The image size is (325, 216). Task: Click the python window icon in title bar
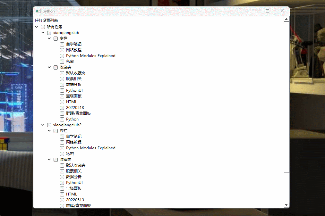click(38, 11)
